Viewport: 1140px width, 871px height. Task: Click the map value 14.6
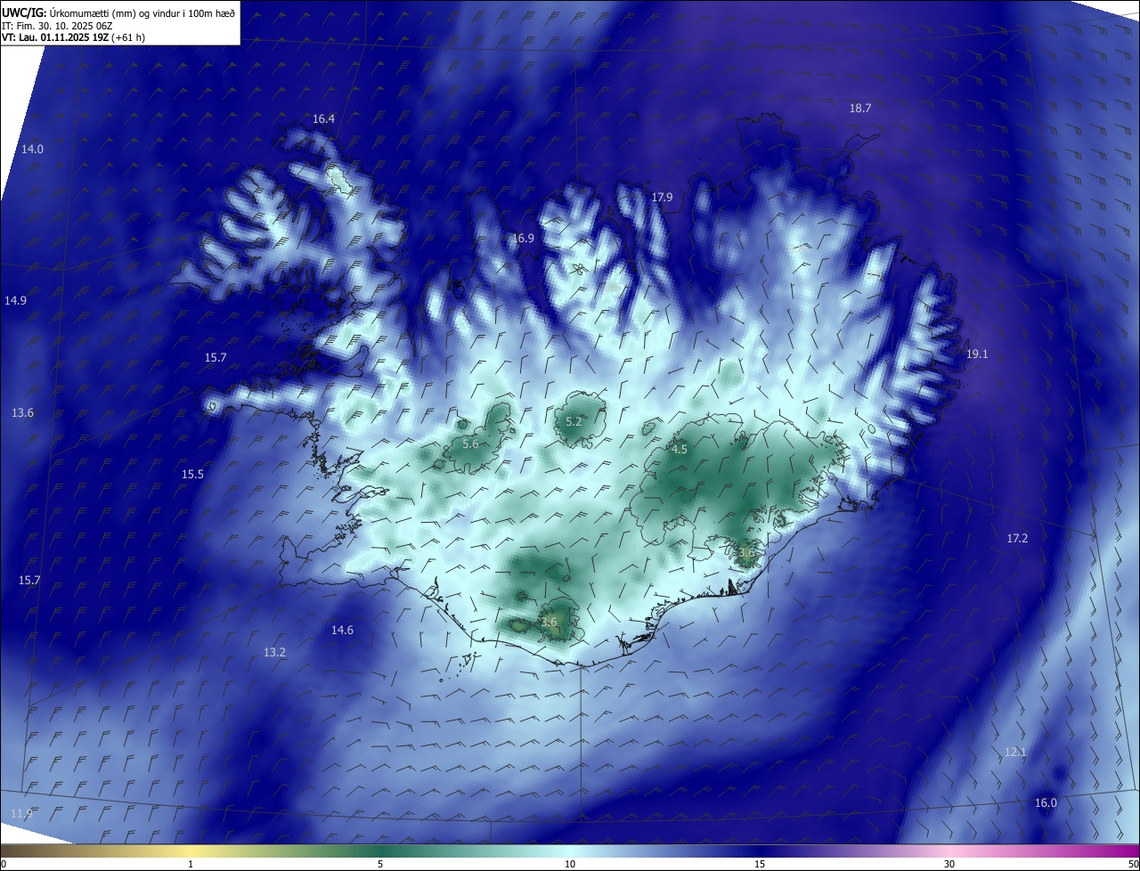click(x=342, y=631)
